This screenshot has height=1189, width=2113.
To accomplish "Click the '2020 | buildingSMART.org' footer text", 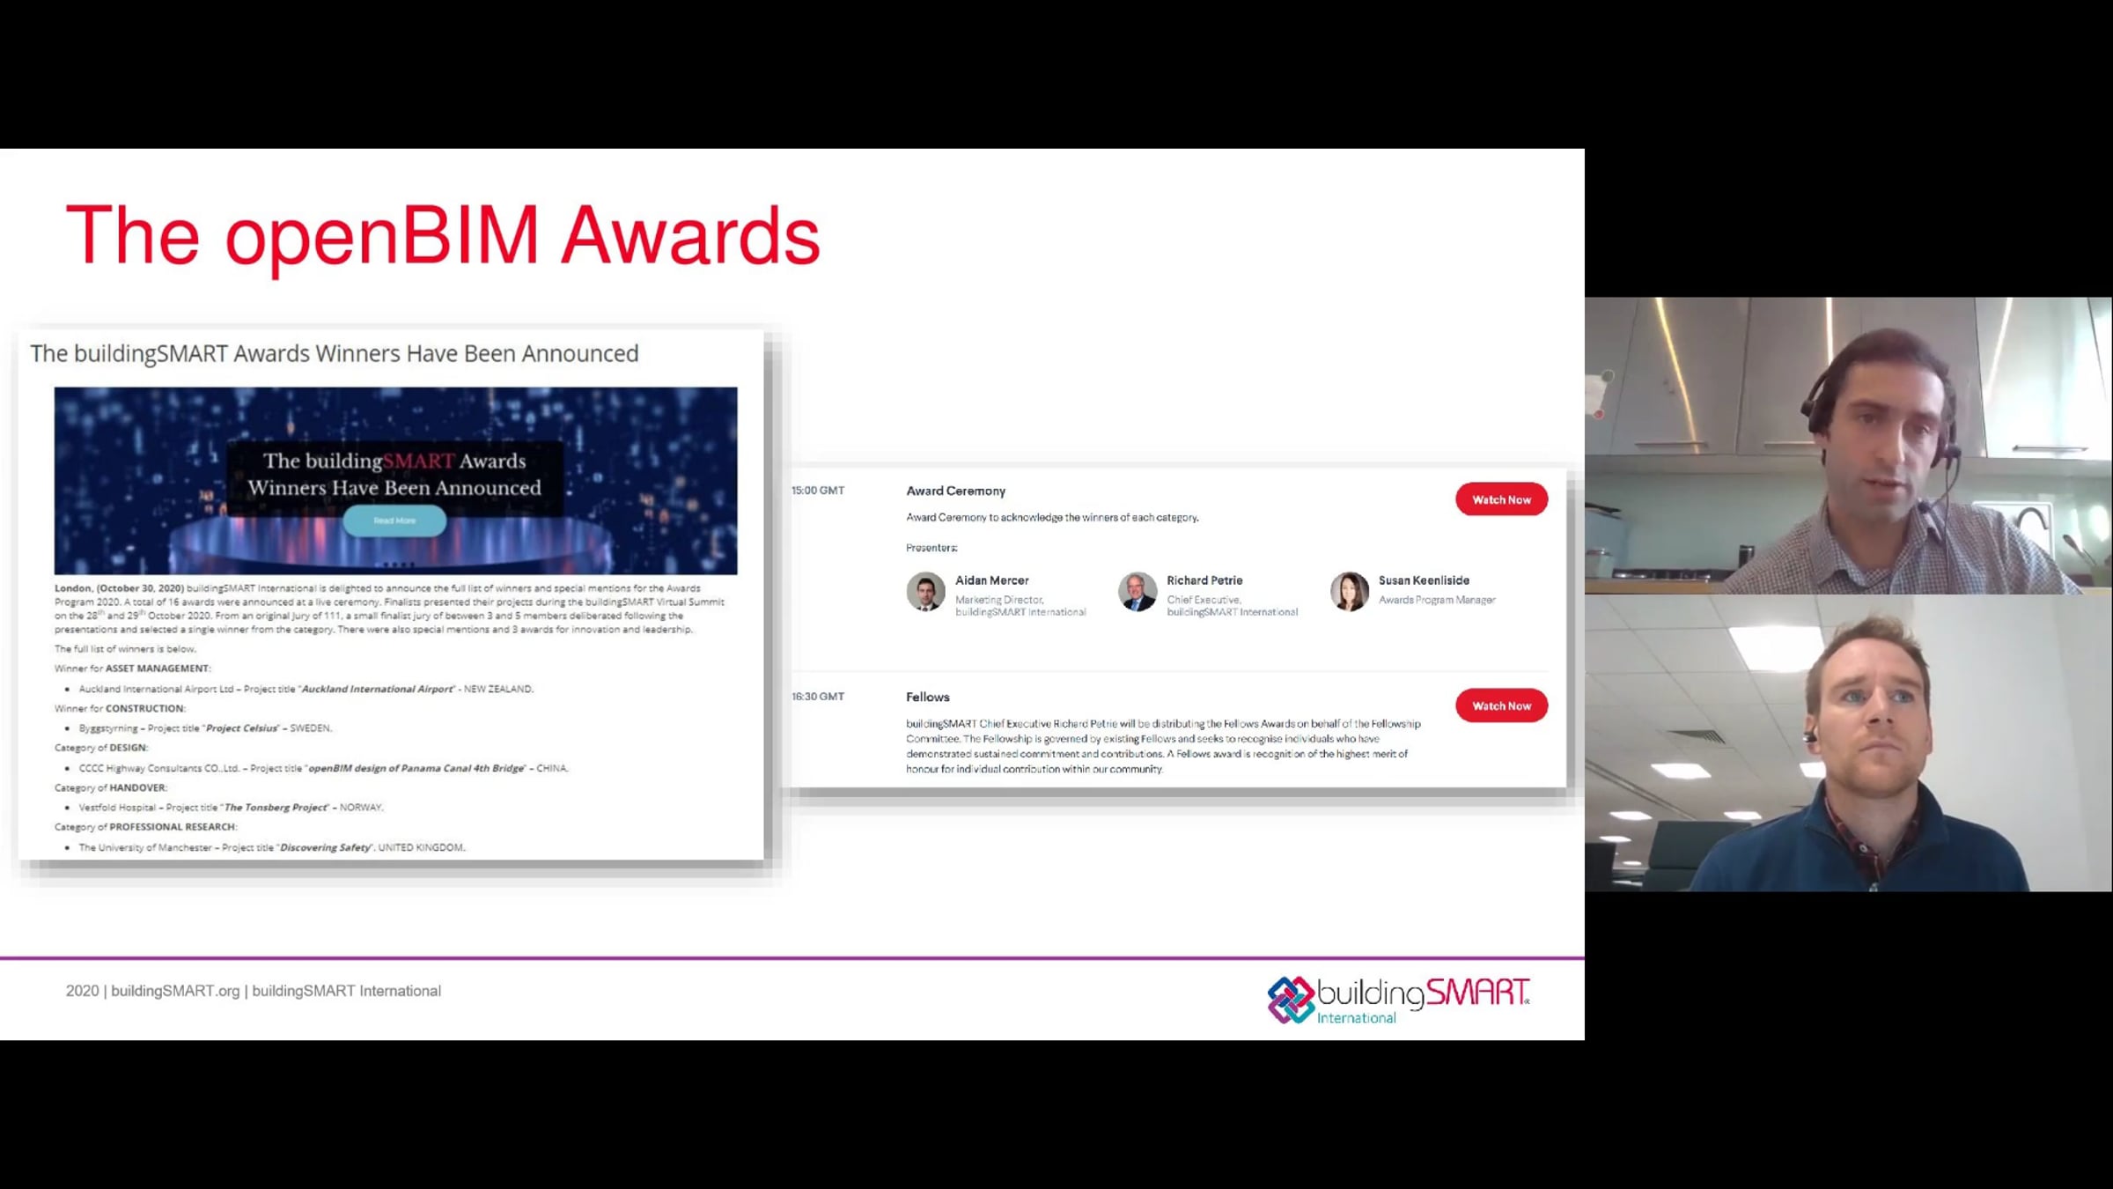I will click(x=254, y=991).
